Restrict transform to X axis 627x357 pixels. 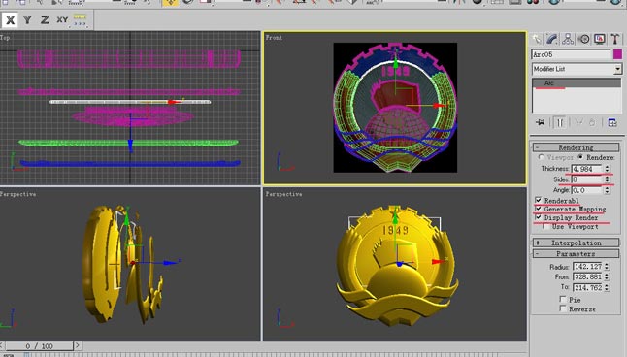tap(10, 20)
